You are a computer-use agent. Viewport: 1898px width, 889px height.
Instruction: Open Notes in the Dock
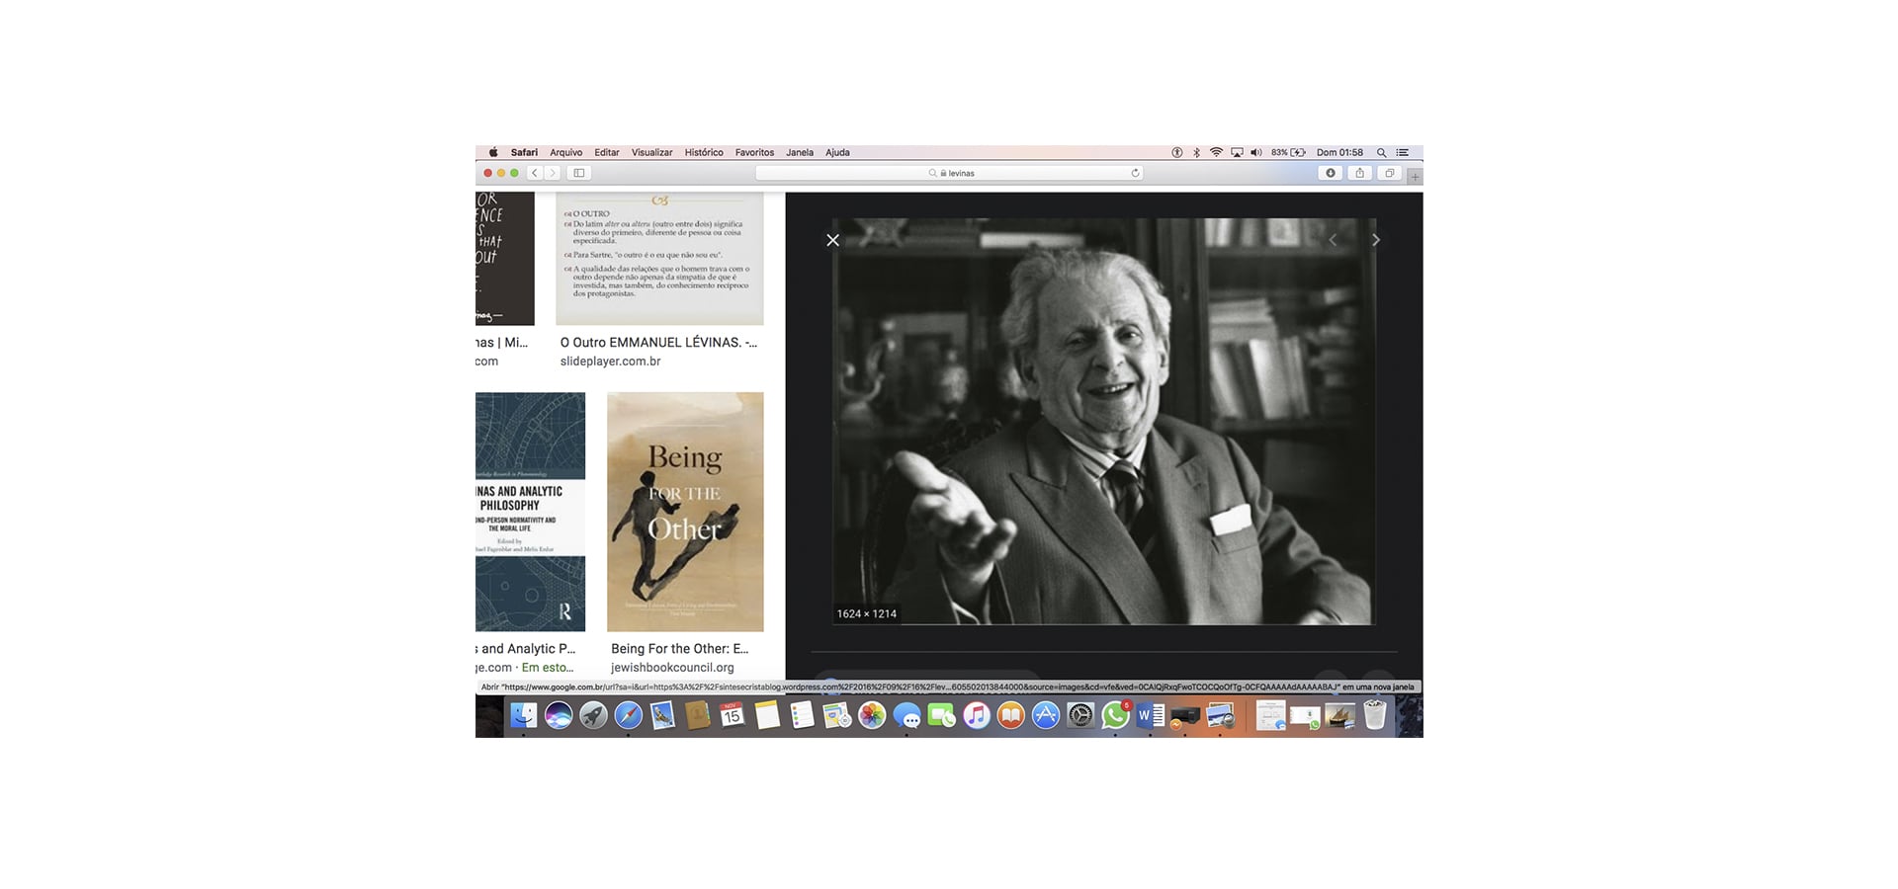pyautogui.click(x=767, y=715)
